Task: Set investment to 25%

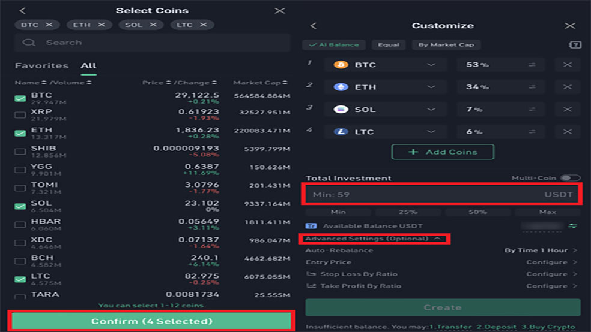Action: pos(408,212)
